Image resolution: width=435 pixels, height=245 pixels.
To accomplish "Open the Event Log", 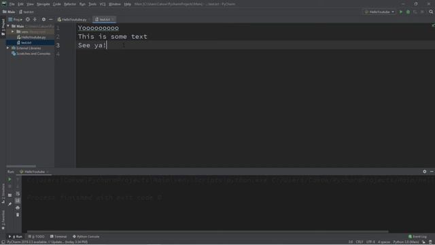I will [417, 237].
